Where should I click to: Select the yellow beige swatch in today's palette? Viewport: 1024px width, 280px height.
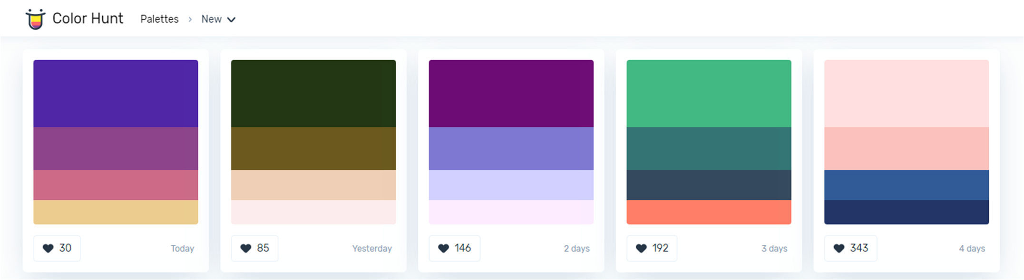point(116,212)
